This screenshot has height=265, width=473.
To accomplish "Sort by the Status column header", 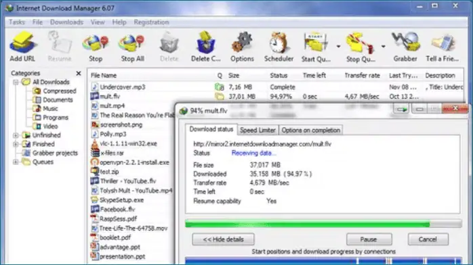I will click(279, 76).
